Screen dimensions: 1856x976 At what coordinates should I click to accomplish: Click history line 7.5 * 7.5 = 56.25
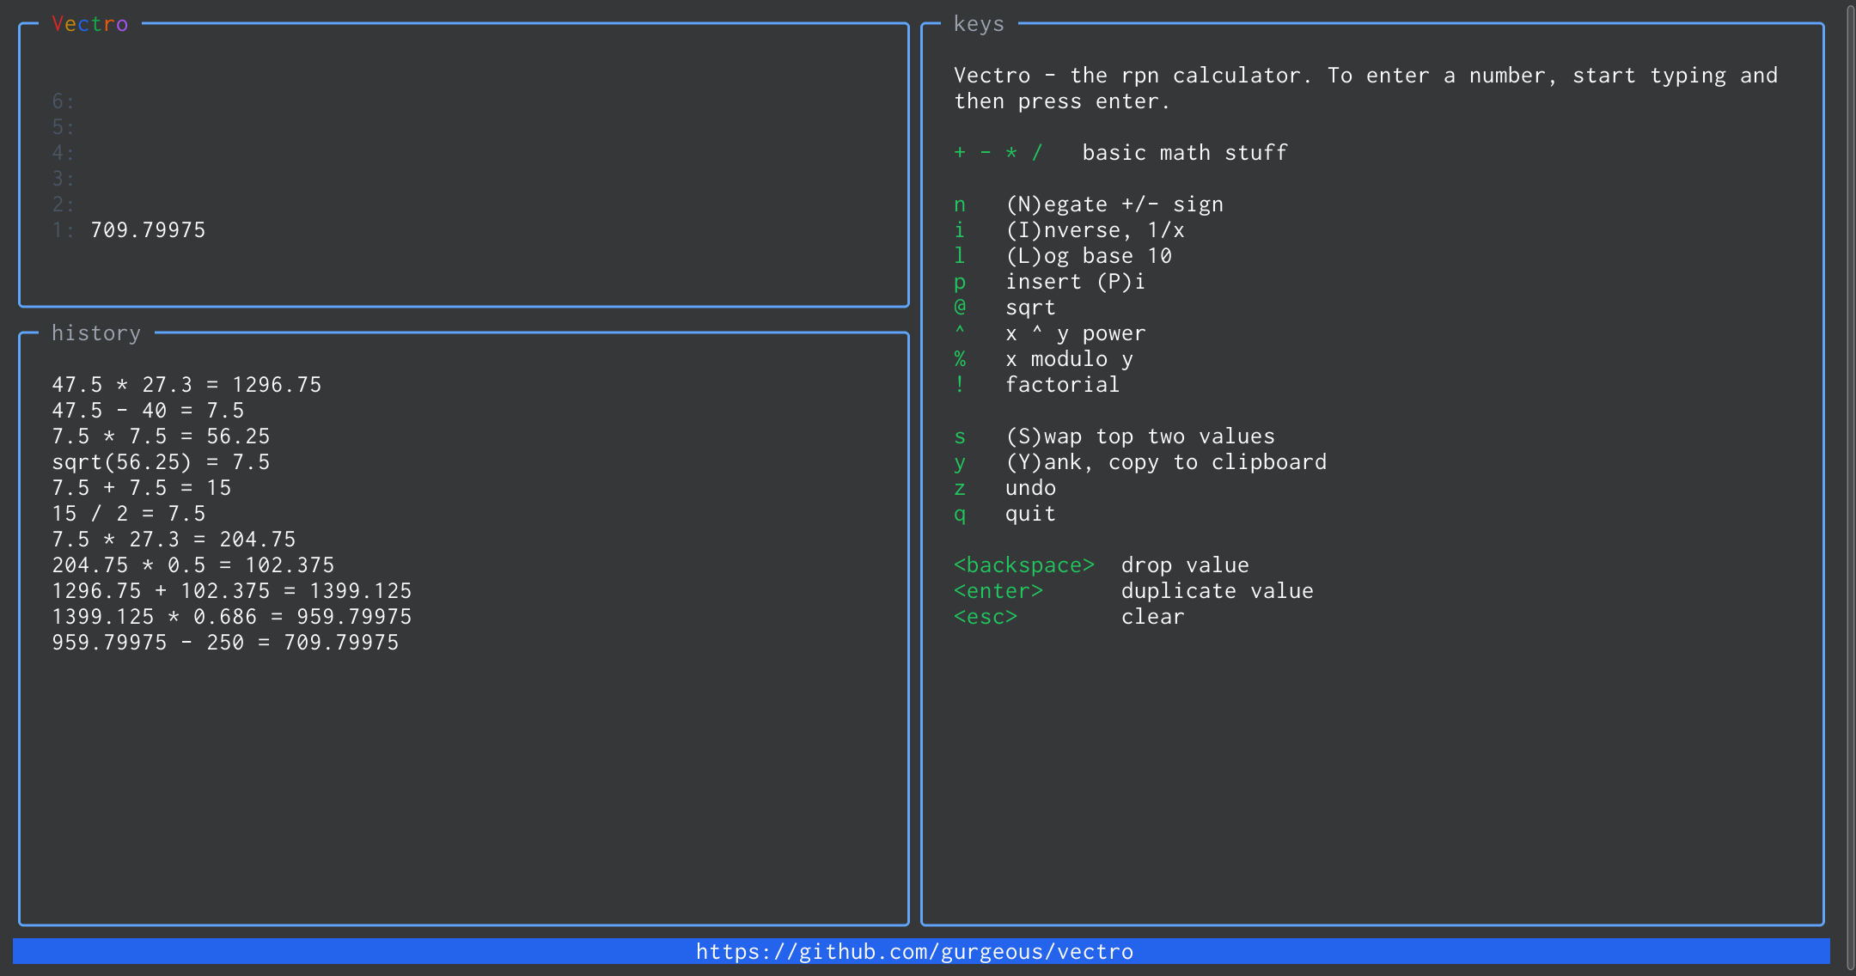(x=161, y=436)
